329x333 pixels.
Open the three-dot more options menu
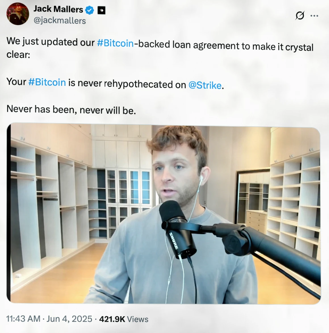[x=314, y=16]
